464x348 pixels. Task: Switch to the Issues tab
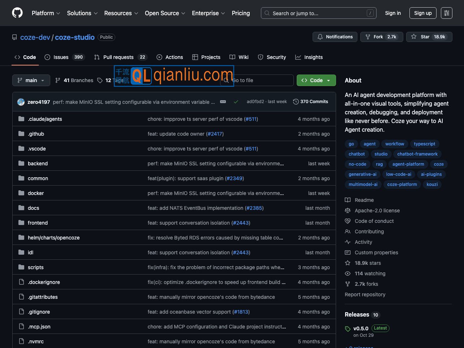pyautogui.click(x=64, y=57)
